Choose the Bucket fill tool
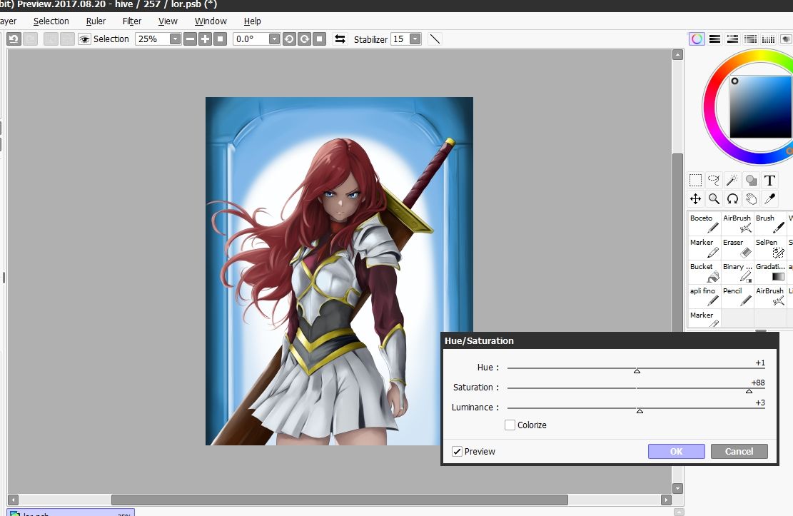The height and width of the screenshot is (516, 793). click(704, 272)
